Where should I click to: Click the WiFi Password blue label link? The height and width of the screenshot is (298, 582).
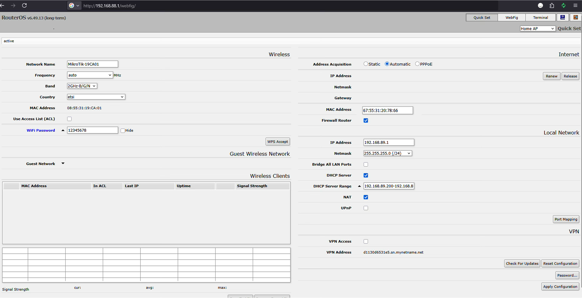[41, 130]
